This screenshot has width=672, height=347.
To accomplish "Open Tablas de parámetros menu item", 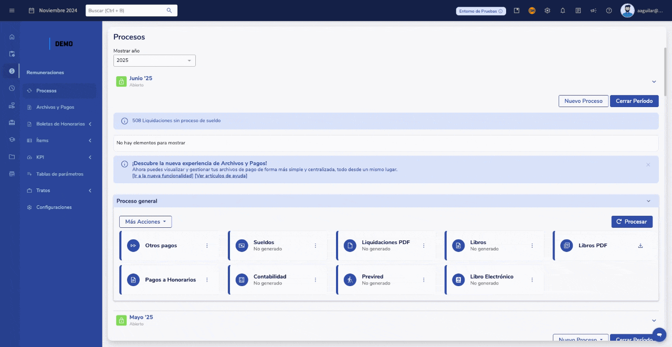I will point(59,174).
